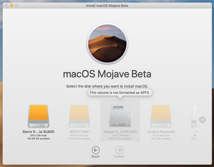Click the 'Select the disk' instruction text

(107, 86)
